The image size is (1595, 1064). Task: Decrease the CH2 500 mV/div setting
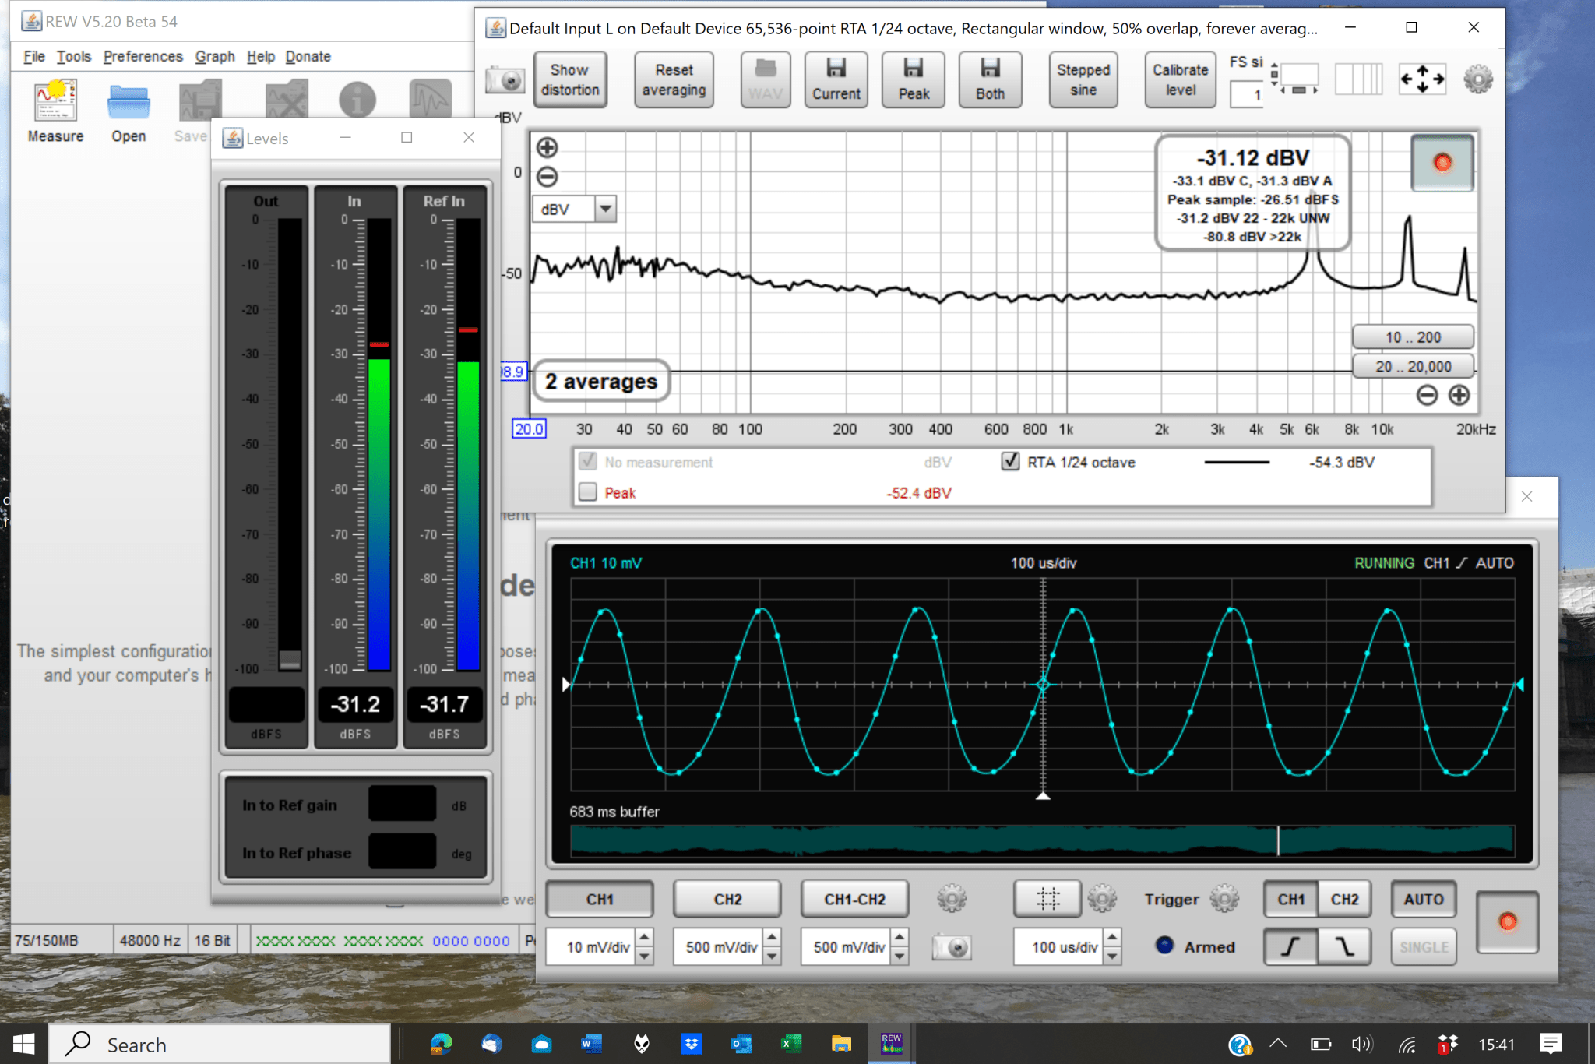point(773,956)
